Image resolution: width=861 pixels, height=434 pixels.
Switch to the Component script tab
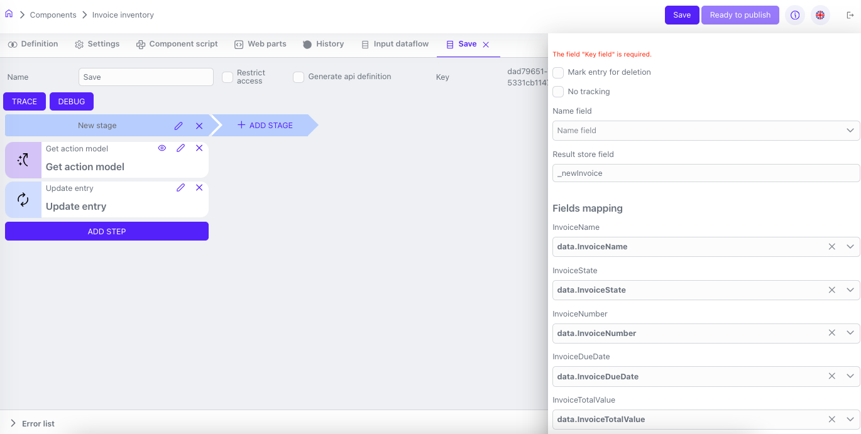(177, 44)
